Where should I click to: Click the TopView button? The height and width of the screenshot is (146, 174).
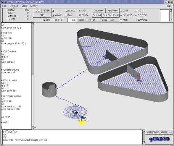point(98,11)
